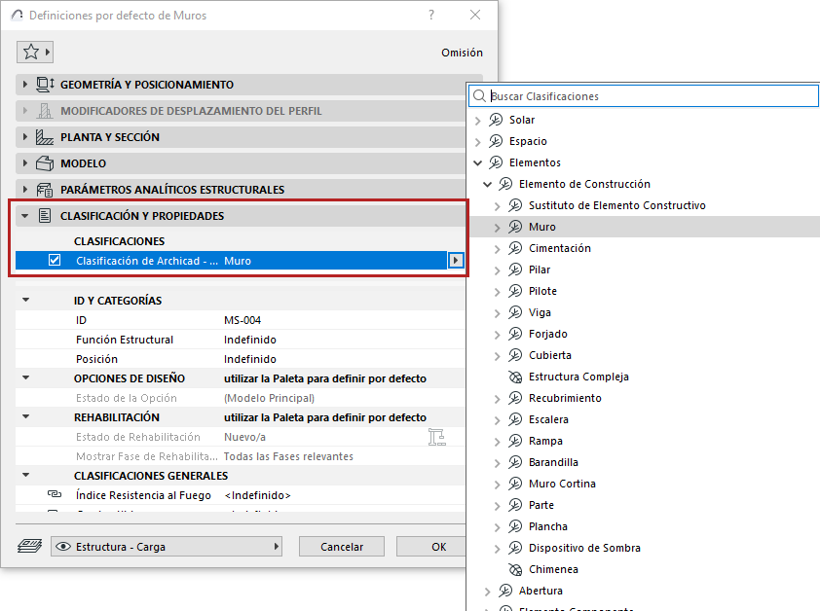
Task: Click the Geometría y Posicionamiento panel icon
Action: [45, 84]
